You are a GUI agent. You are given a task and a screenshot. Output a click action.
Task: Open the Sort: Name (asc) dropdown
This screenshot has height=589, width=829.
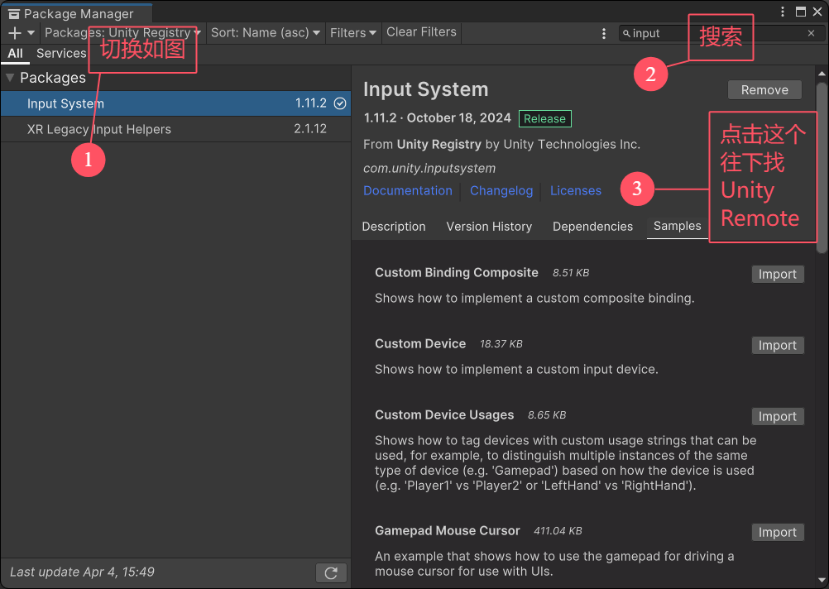click(x=266, y=33)
